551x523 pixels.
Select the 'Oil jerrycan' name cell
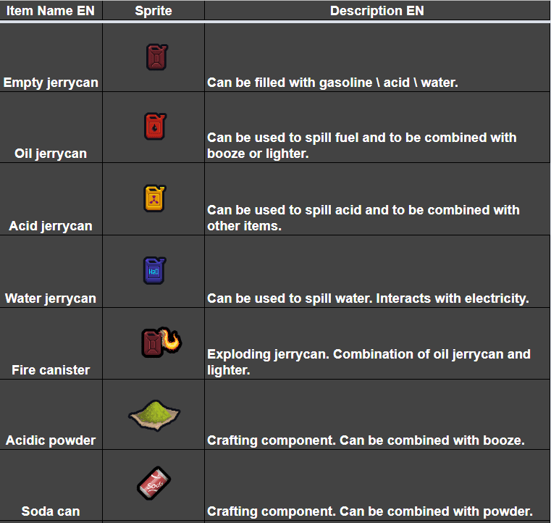tap(51, 154)
